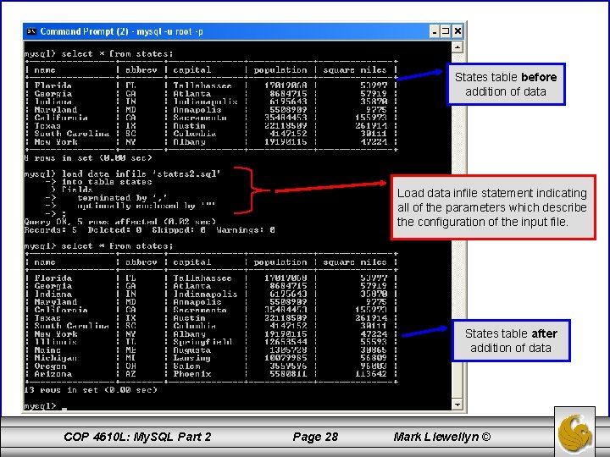Minimize the Command Prompt window
610x457 pixels.
tap(435, 31)
